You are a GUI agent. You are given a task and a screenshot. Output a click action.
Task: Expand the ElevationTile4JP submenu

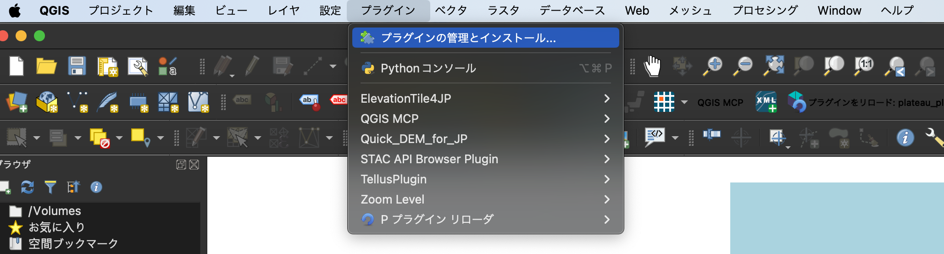point(485,99)
